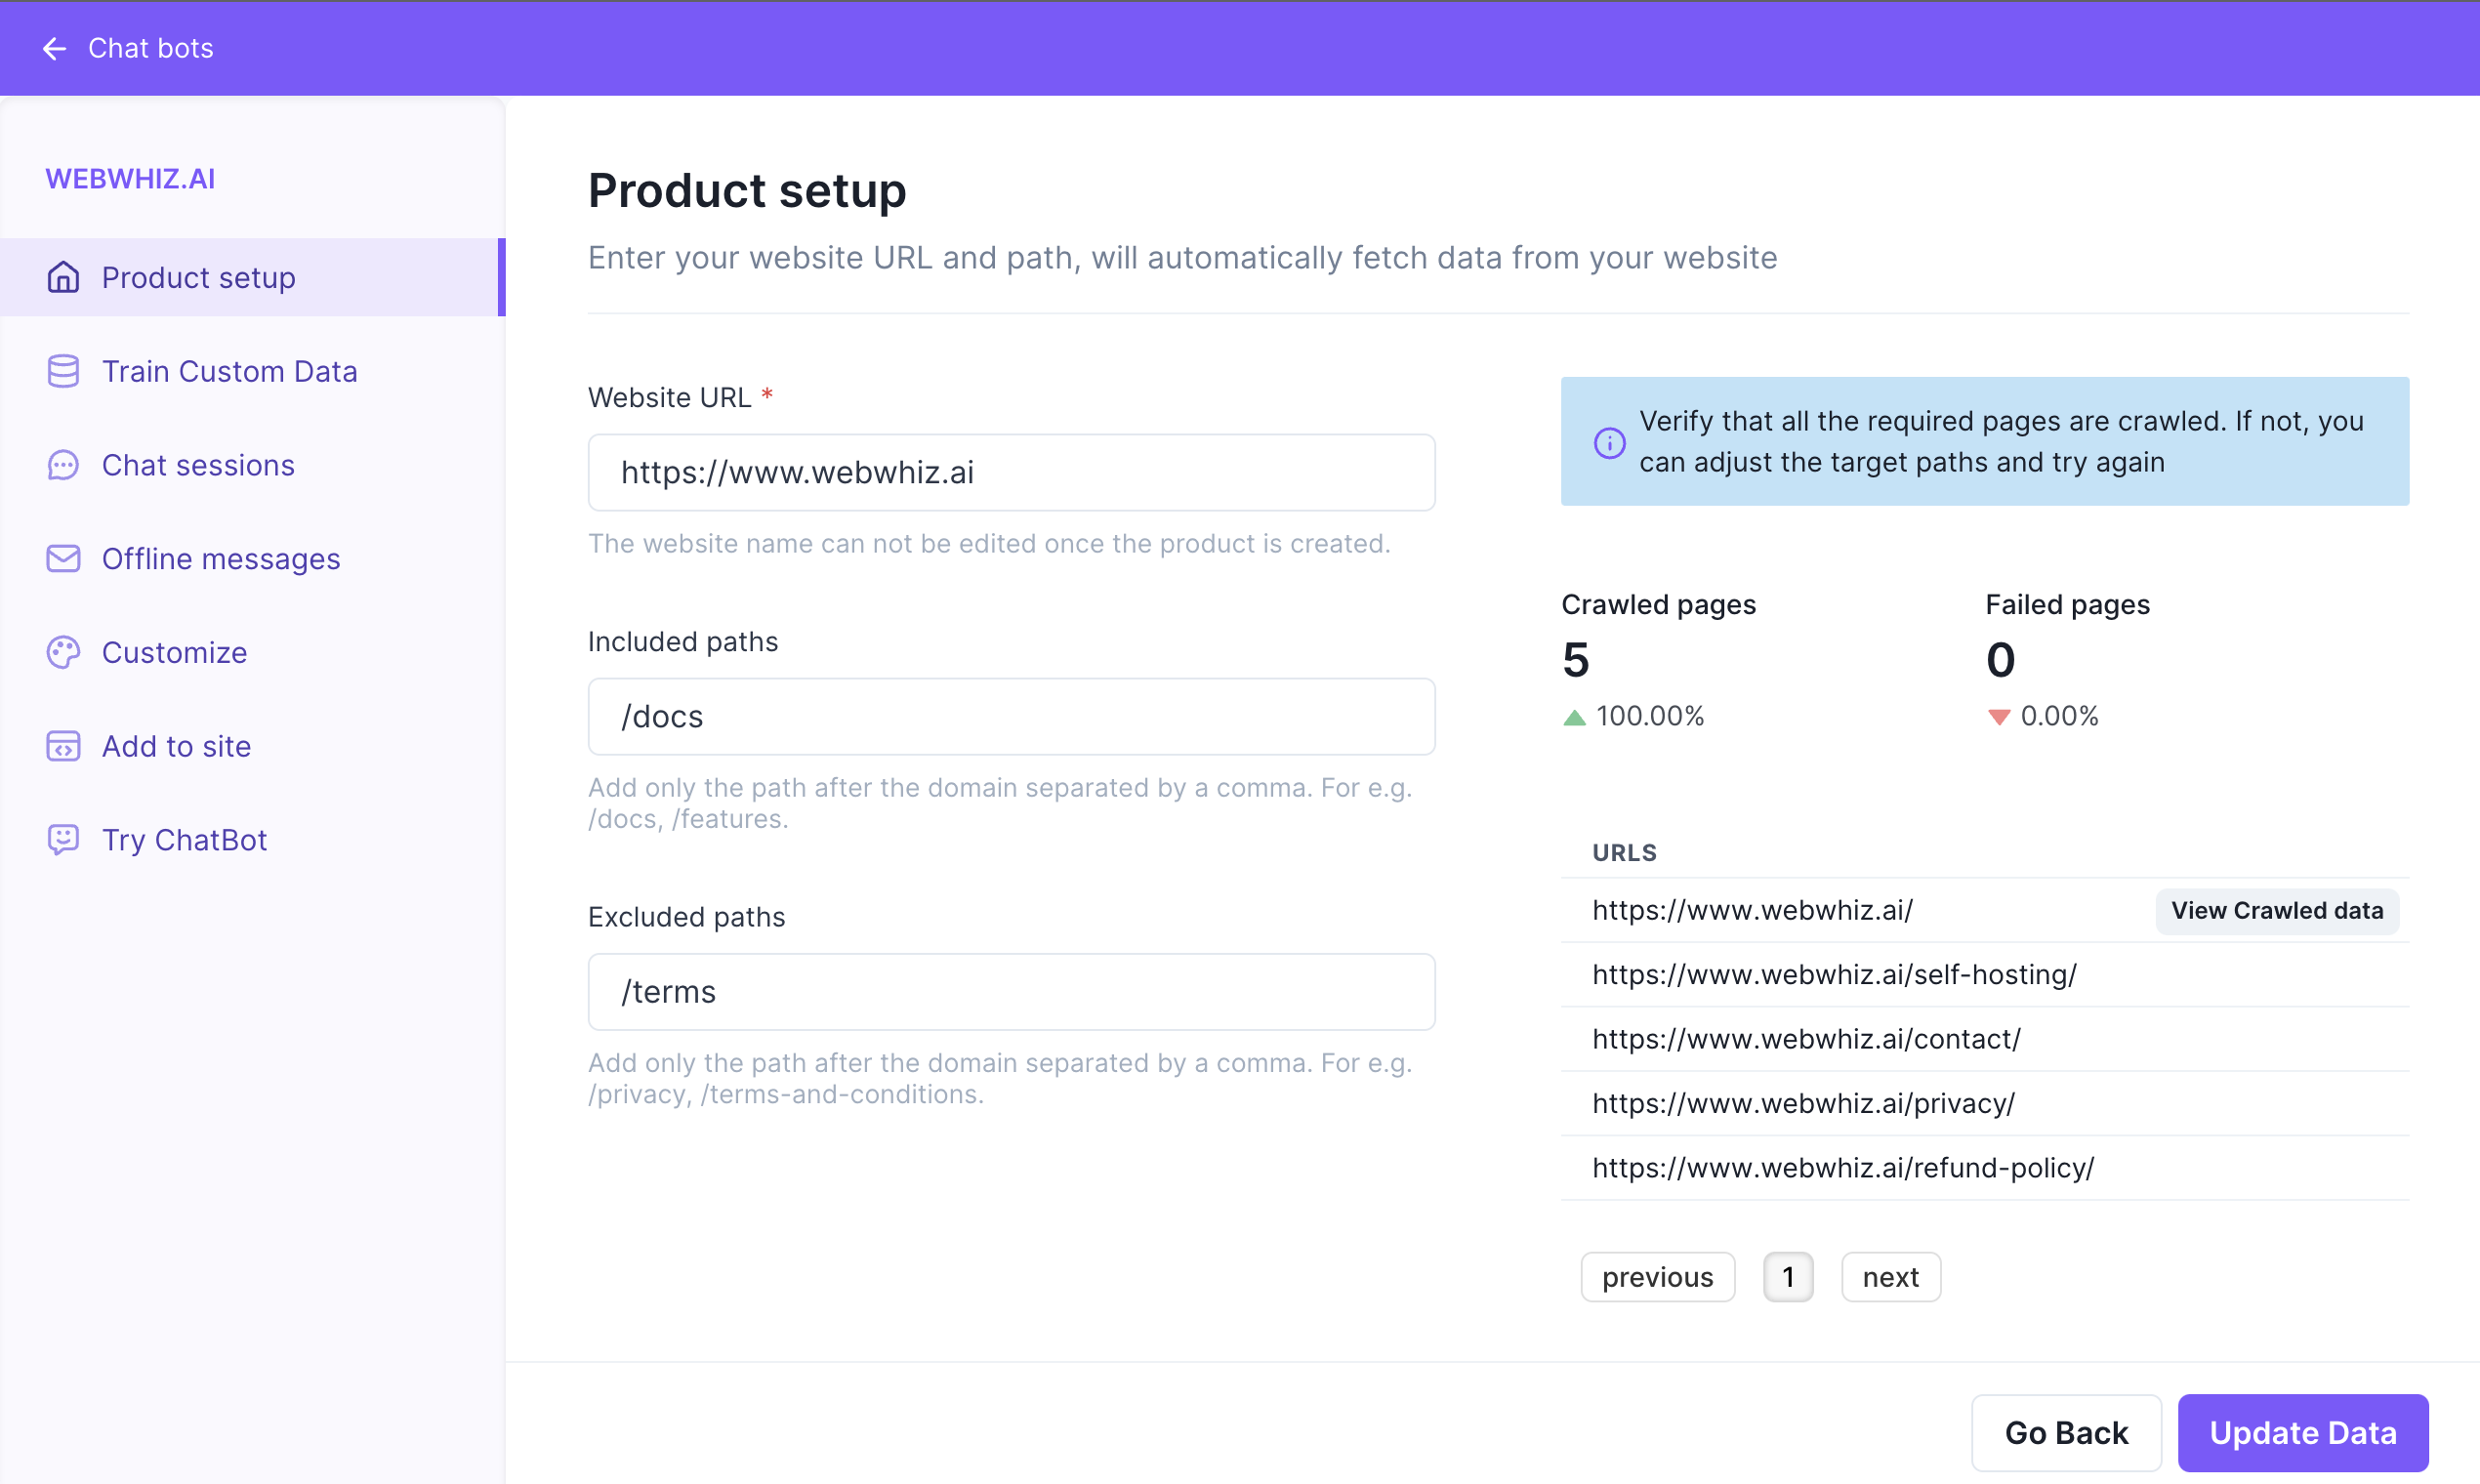Click the Customize palette icon
The height and width of the screenshot is (1484, 2480).
click(63, 652)
